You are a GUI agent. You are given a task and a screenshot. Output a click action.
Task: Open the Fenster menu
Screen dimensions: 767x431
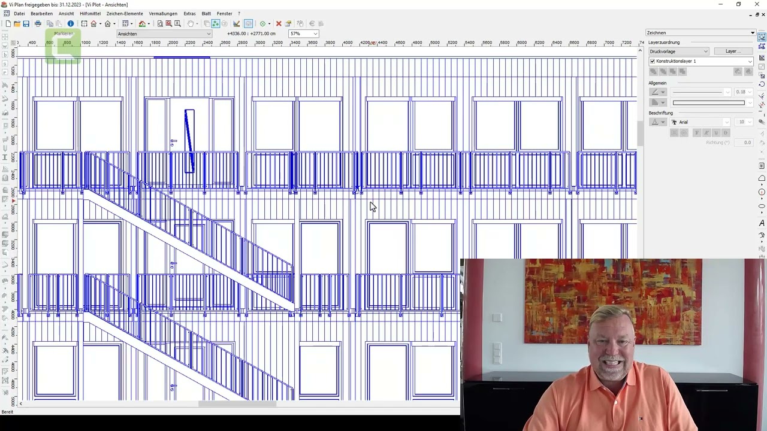pyautogui.click(x=225, y=13)
